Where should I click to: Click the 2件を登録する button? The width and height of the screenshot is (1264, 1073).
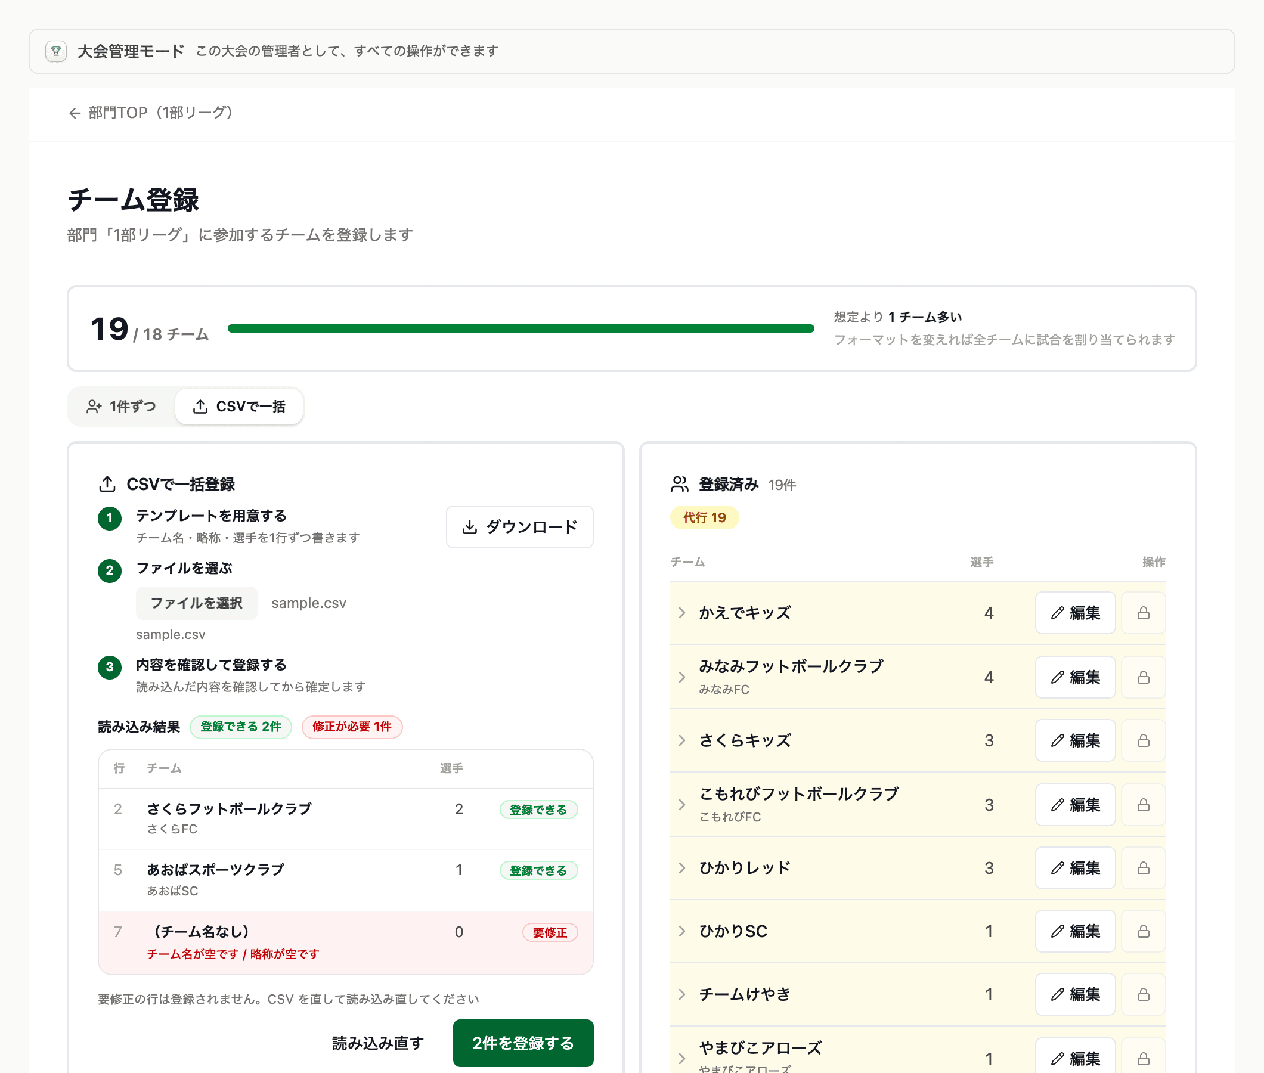click(x=523, y=1043)
